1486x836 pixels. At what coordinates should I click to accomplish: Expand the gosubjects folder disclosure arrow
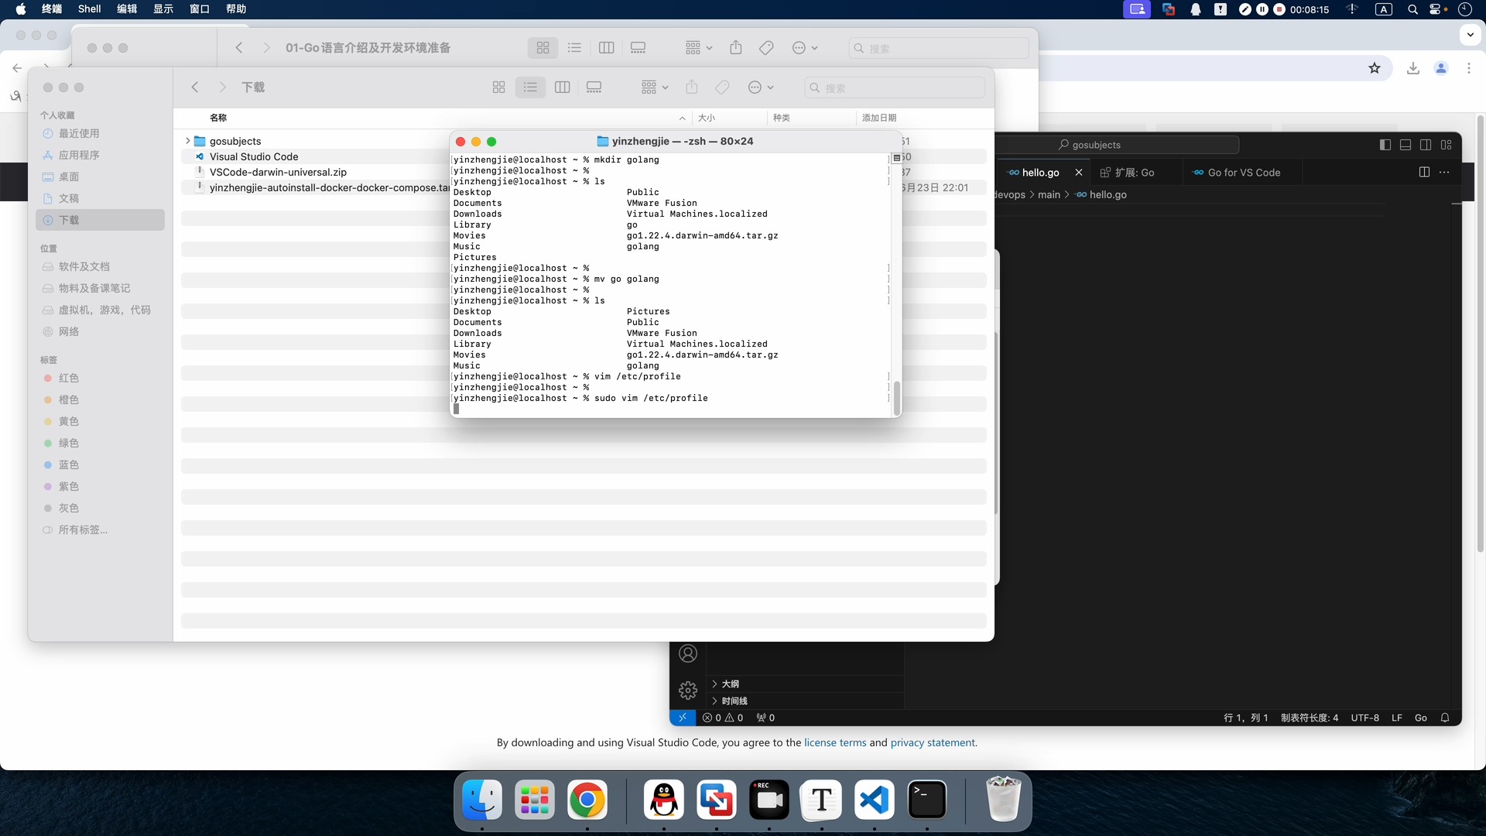pos(187,141)
